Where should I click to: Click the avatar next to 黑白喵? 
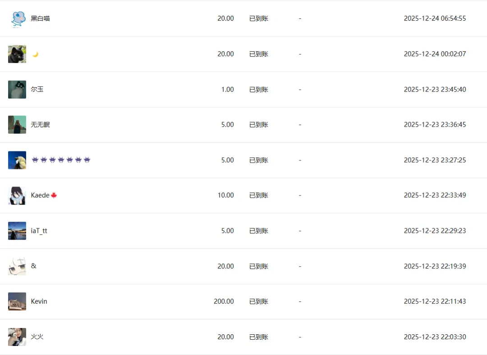pyautogui.click(x=18, y=19)
